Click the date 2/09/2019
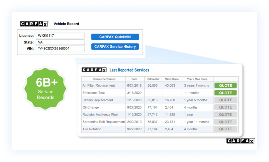 [x=134, y=122]
